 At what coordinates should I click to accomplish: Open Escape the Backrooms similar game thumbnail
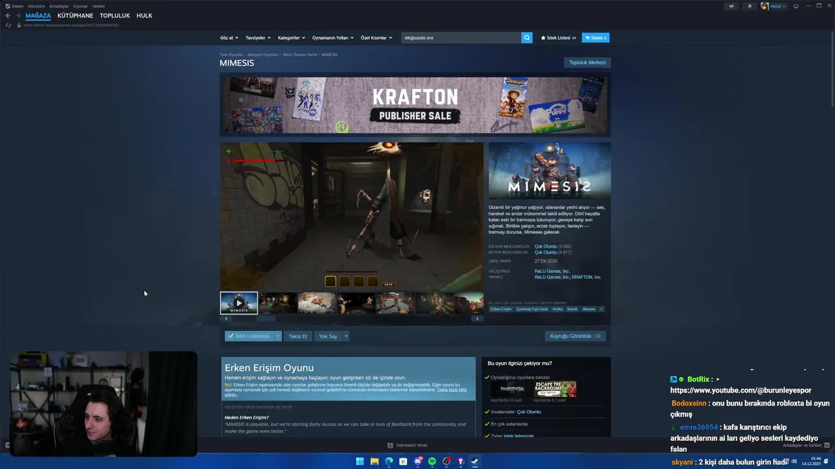[x=555, y=389]
